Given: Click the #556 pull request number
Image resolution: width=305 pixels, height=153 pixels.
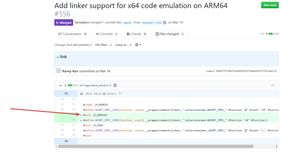Looking at the screenshot, I should [62, 14].
